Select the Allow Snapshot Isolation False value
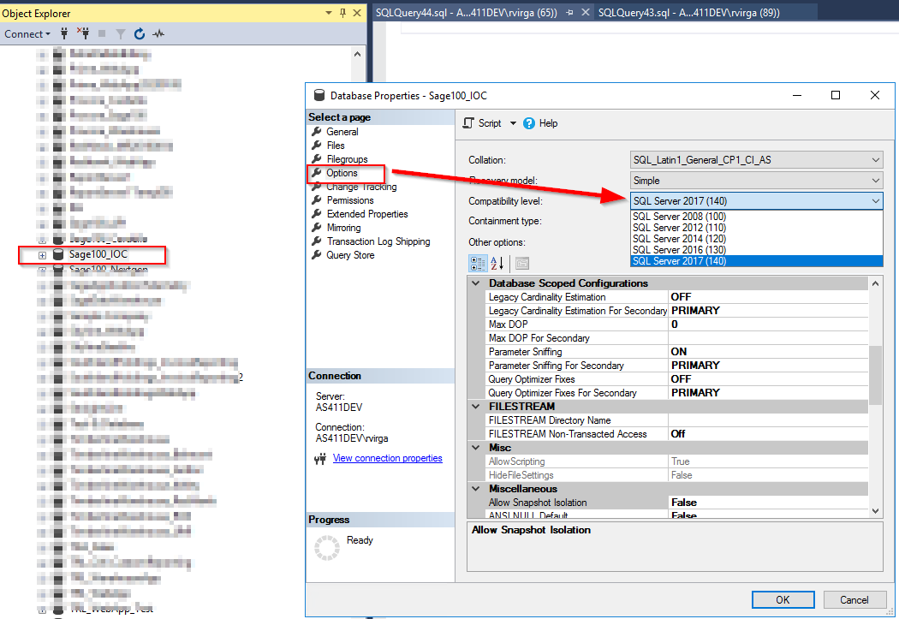 click(768, 503)
